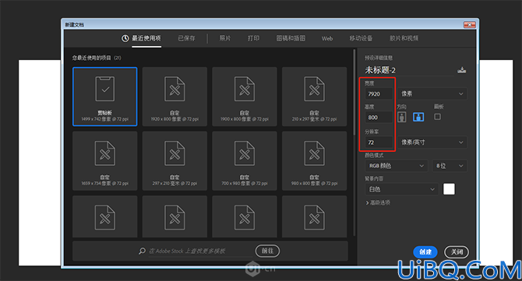Click the 关闭 close button
This screenshot has width=522, height=281.
457,252
